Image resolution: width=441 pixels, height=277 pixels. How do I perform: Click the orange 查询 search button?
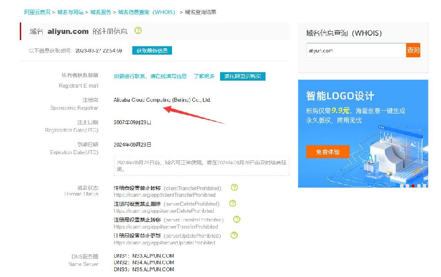point(413,50)
